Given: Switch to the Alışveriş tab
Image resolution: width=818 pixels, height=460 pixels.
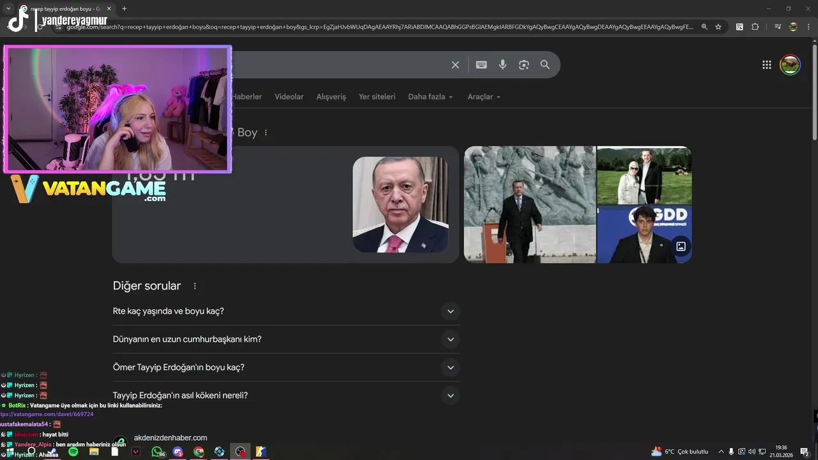Looking at the screenshot, I should [331, 96].
